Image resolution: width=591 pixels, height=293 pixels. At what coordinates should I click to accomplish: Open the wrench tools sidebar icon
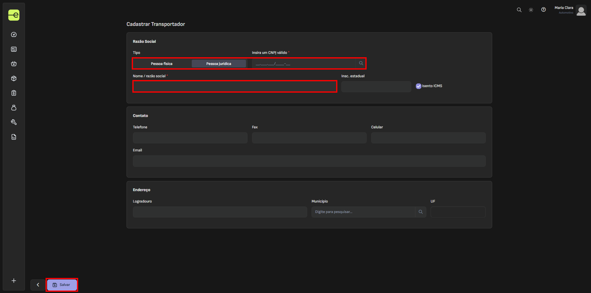[x=14, y=122]
